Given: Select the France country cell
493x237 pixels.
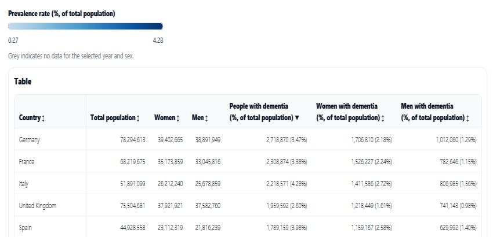Looking at the screenshot, I should click(x=27, y=161).
